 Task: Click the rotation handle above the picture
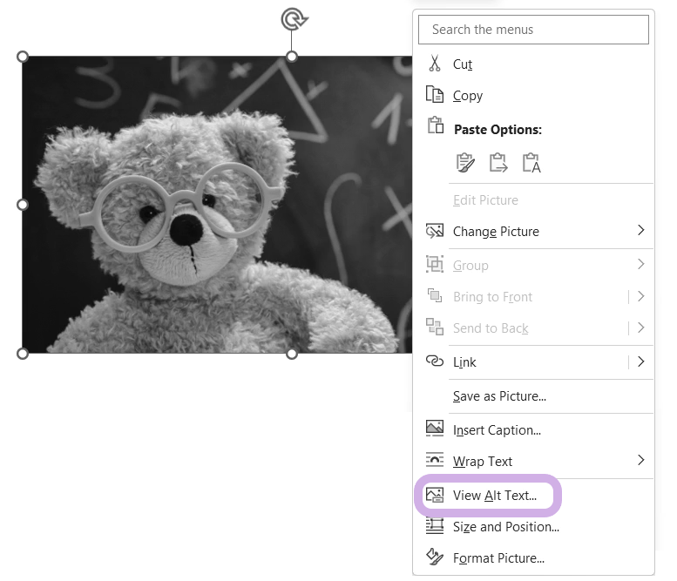292,19
